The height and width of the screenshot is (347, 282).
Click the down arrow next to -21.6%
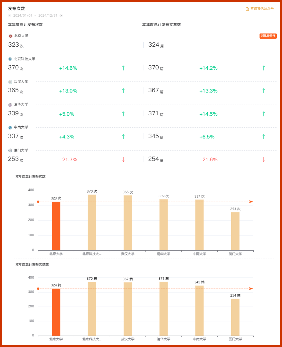coord(264,160)
